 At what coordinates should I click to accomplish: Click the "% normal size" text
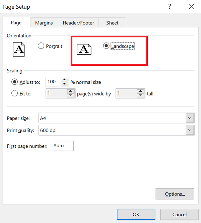[86, 82]
